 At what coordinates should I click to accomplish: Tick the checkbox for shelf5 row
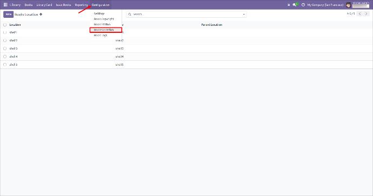[x=5, y=65]
